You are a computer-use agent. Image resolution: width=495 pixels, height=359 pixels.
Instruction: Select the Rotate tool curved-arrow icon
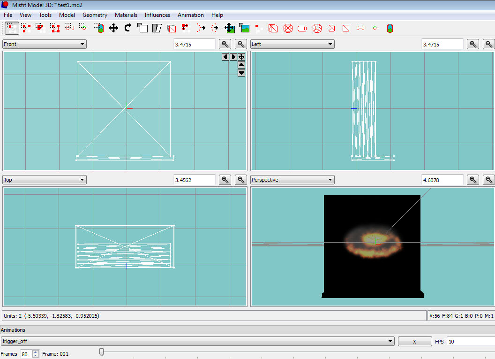127,28
